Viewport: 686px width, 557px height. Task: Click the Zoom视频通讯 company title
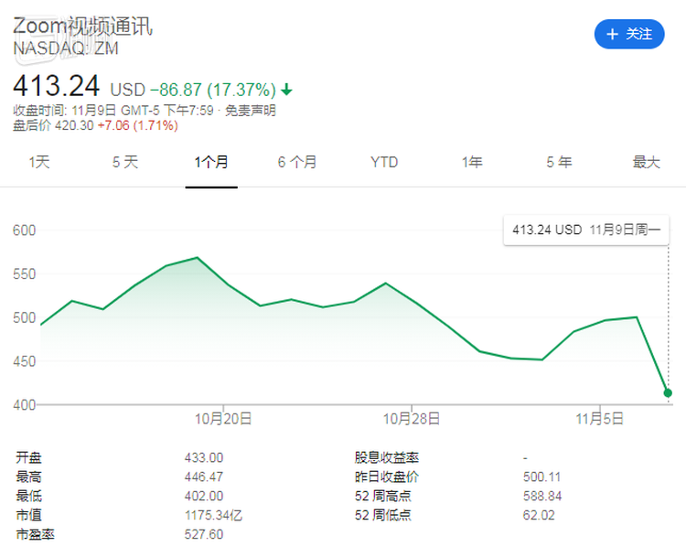click(x=82, y=26)
